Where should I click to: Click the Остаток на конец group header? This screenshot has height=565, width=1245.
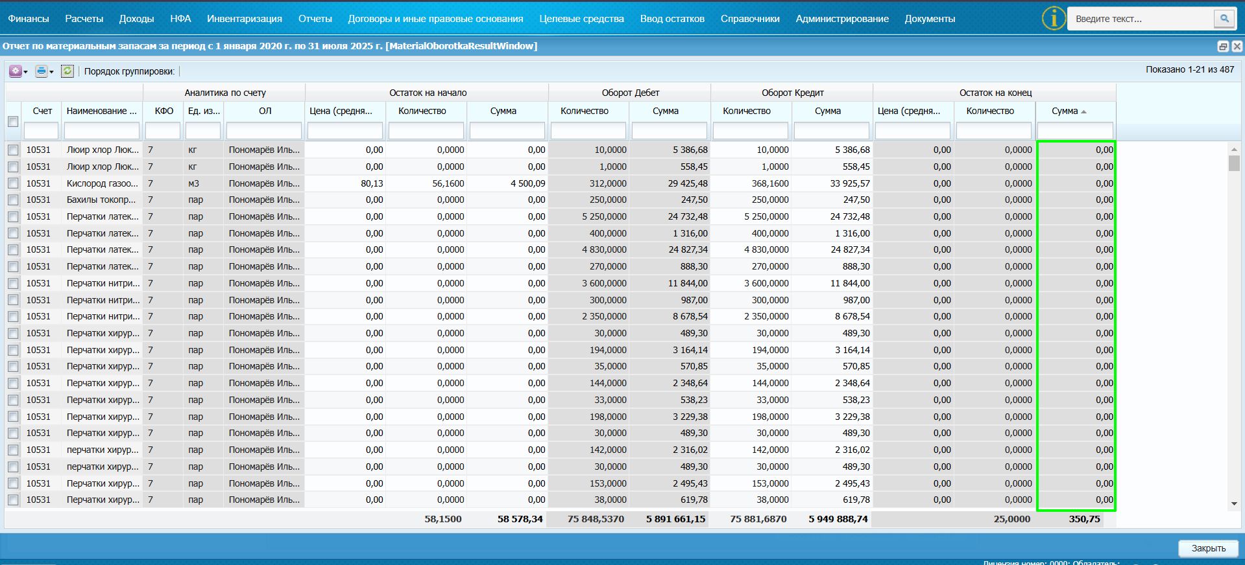[995, 93]
